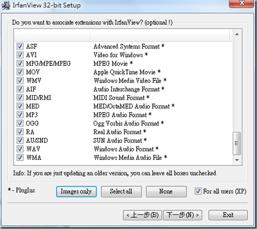Go back with the 上一步(B) button

point(142,215)
